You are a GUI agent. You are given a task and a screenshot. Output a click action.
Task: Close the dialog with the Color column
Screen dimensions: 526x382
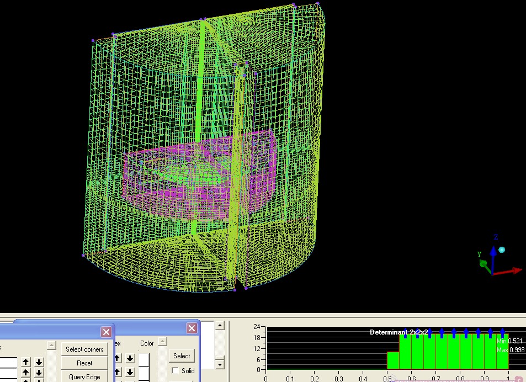coord(192,328)
